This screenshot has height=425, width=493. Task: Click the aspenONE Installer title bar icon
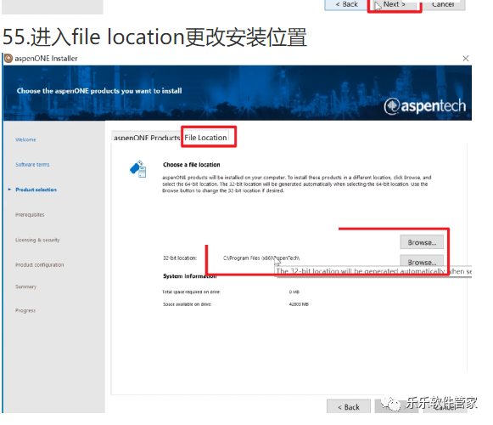pyautogui.click(x=8, y=59)
